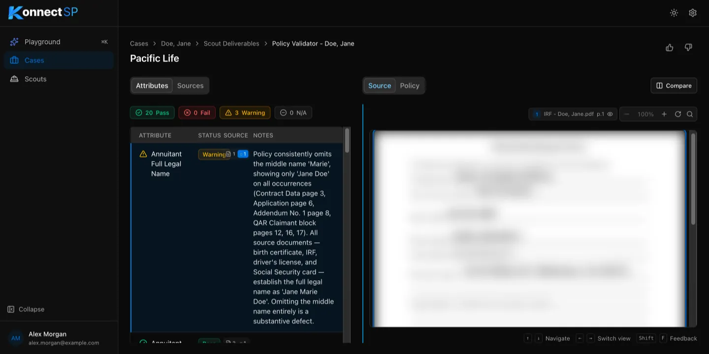Viewport: 709px width, 354px height.
Task: Reset document rotation/zoom with refresh icon
Action: click(x=678, y=114)
